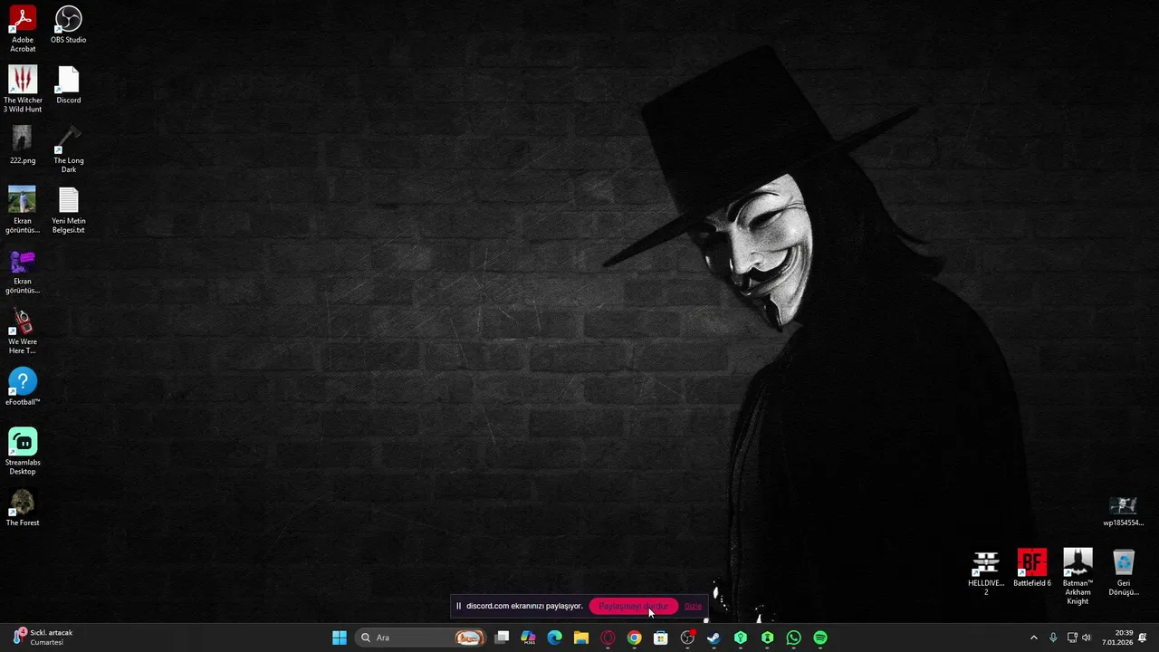Select The Forest desktop shortcut

(x=23, y=508)
